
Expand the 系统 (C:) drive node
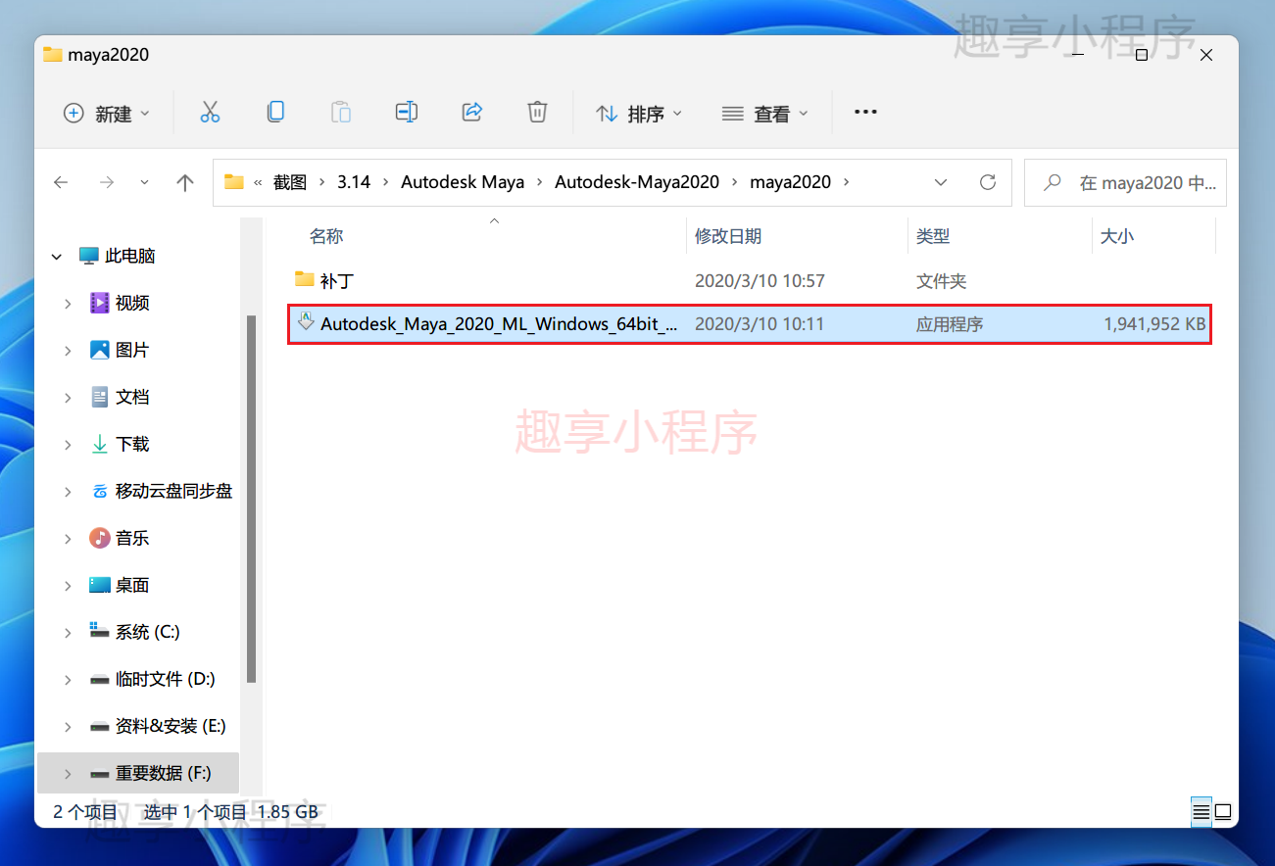point(68,633)
